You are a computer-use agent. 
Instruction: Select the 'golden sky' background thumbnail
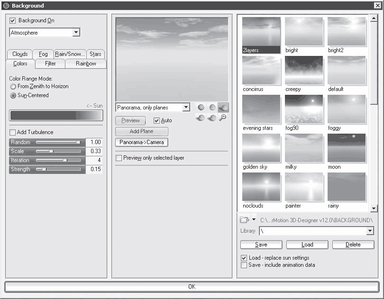[x=261, y=148]
